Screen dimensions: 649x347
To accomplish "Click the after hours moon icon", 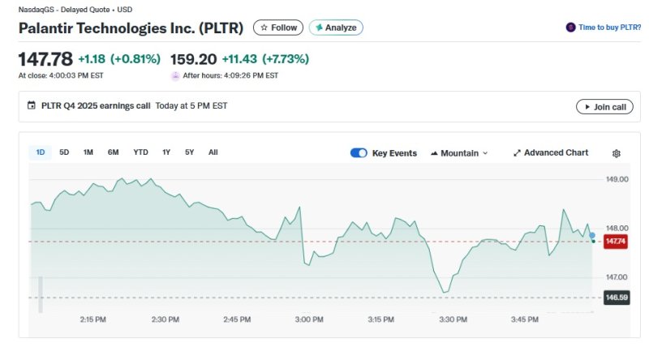I will tap(175, 75).
